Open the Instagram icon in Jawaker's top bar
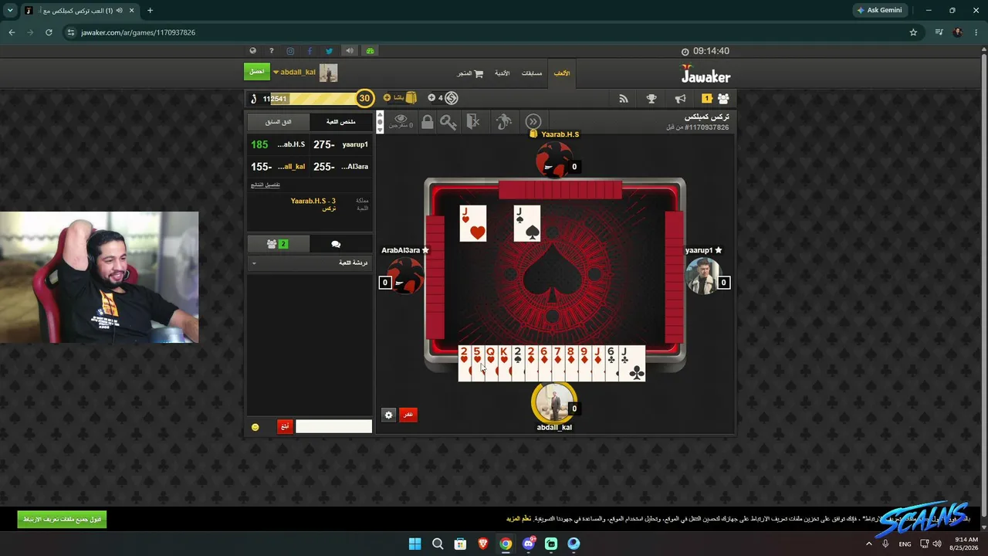The image size is (988, 556). [x=290, y=51]
